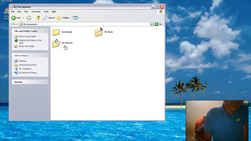Open My Computer link
The image size is (251, 141).
click(25, 69)
